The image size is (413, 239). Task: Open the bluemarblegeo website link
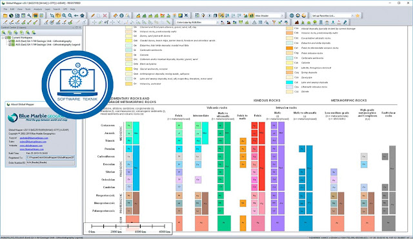point(32,149)
